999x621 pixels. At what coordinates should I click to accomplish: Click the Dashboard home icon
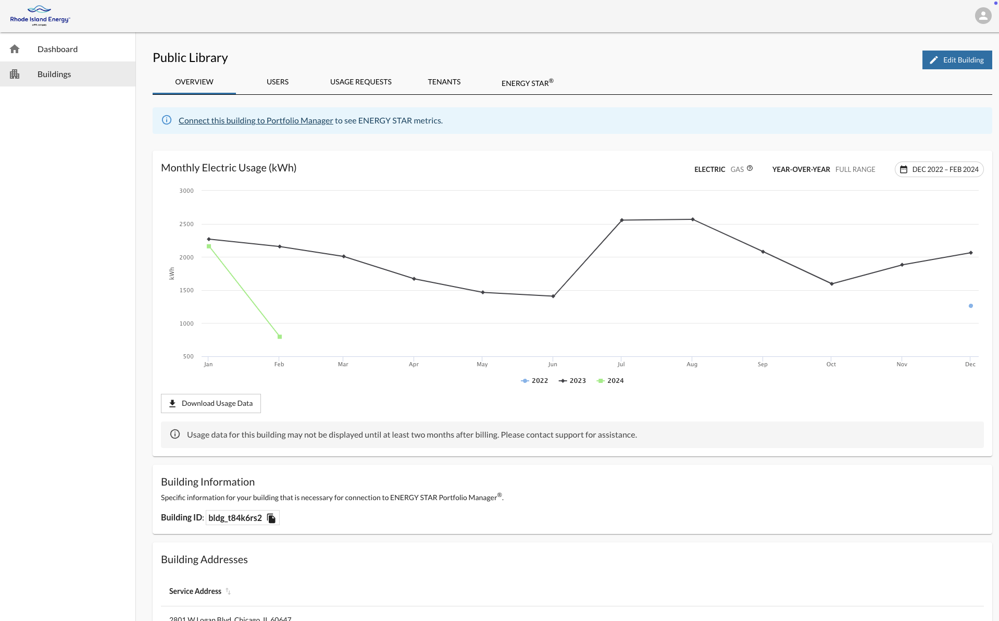click(15, 49)
